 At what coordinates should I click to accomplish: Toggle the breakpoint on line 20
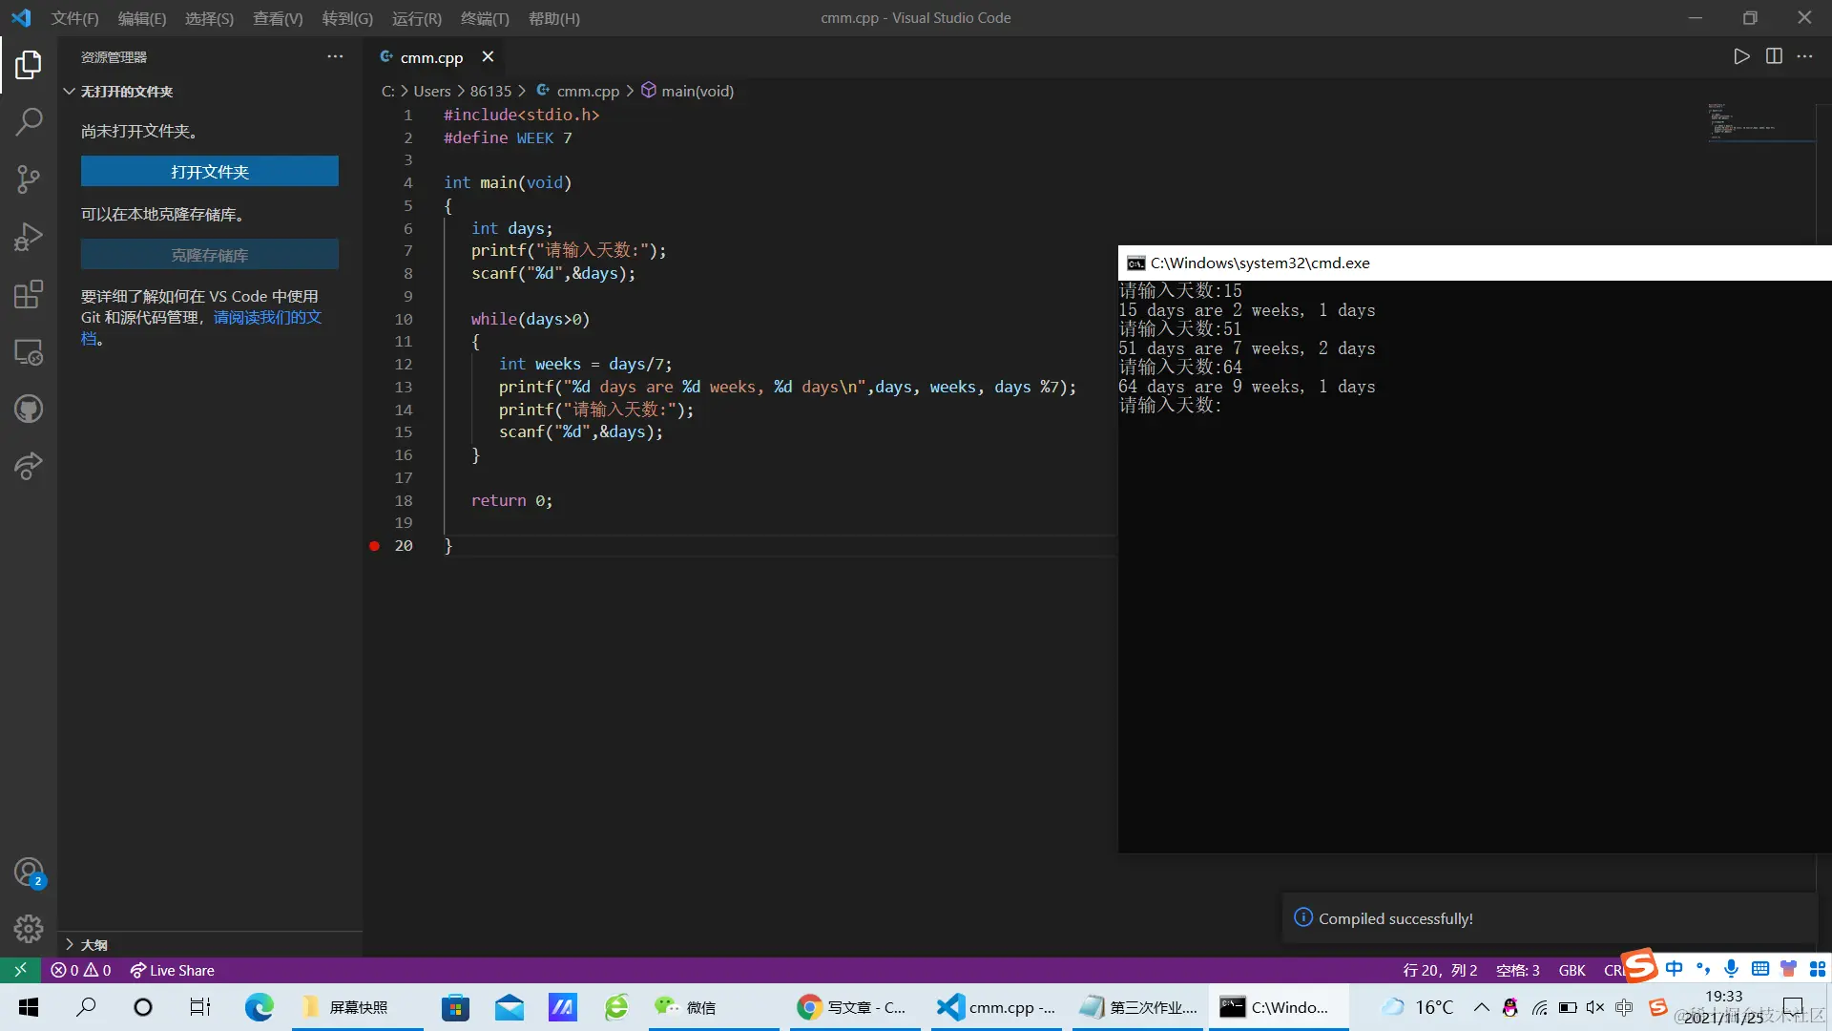click(x=374, y=546)
